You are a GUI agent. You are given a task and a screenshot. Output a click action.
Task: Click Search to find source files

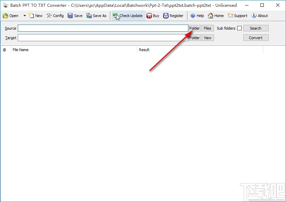256,28
